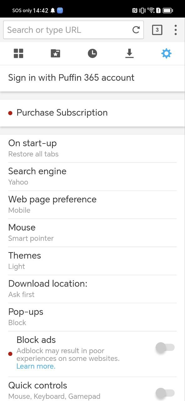Focus the Search or type URL field
Screen dimensions: 185x401
74,30
